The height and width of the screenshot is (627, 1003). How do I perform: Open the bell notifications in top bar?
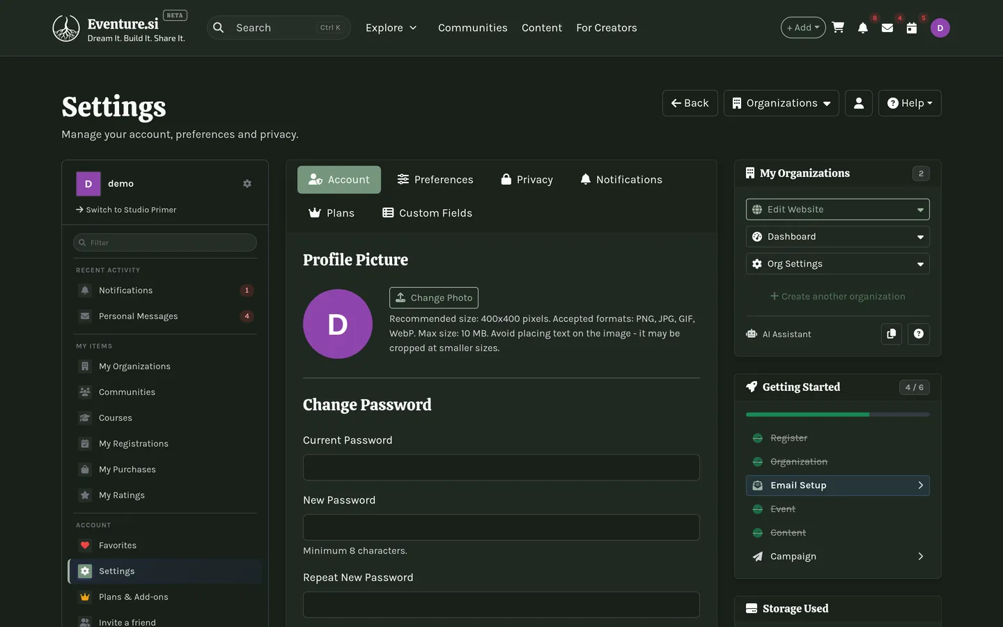[x=863, y=28]
